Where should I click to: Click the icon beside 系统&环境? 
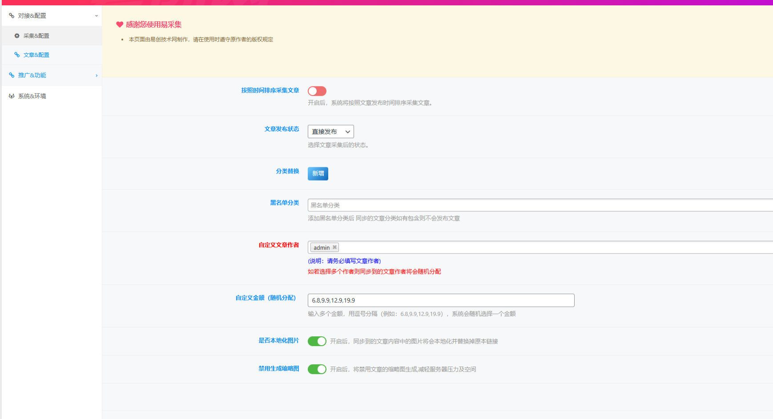point(12,96)
